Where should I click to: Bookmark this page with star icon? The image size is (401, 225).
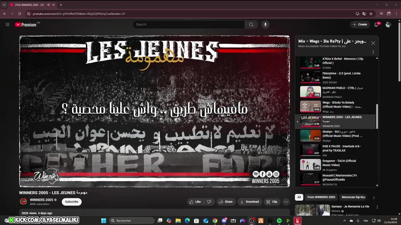tap(371, 14)
